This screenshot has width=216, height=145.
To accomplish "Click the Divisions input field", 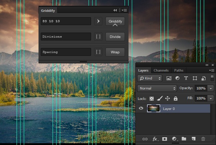I will pos(66,37).
